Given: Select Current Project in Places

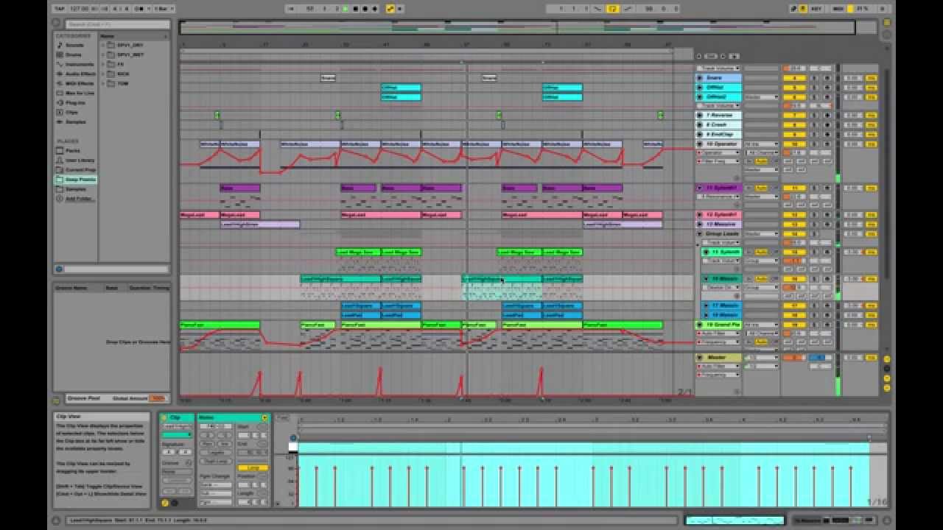Looking at the screenshot, I should point(80,169).
